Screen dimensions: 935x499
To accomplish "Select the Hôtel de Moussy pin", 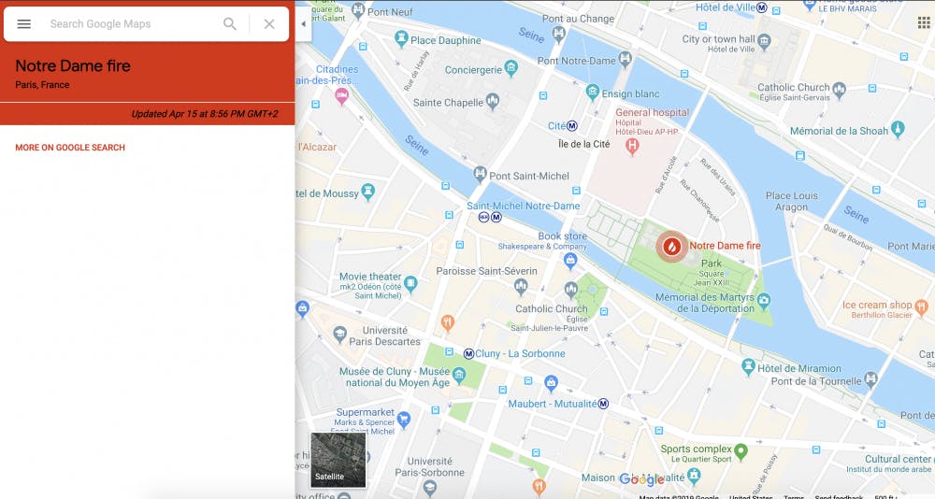I will [367, 192].
